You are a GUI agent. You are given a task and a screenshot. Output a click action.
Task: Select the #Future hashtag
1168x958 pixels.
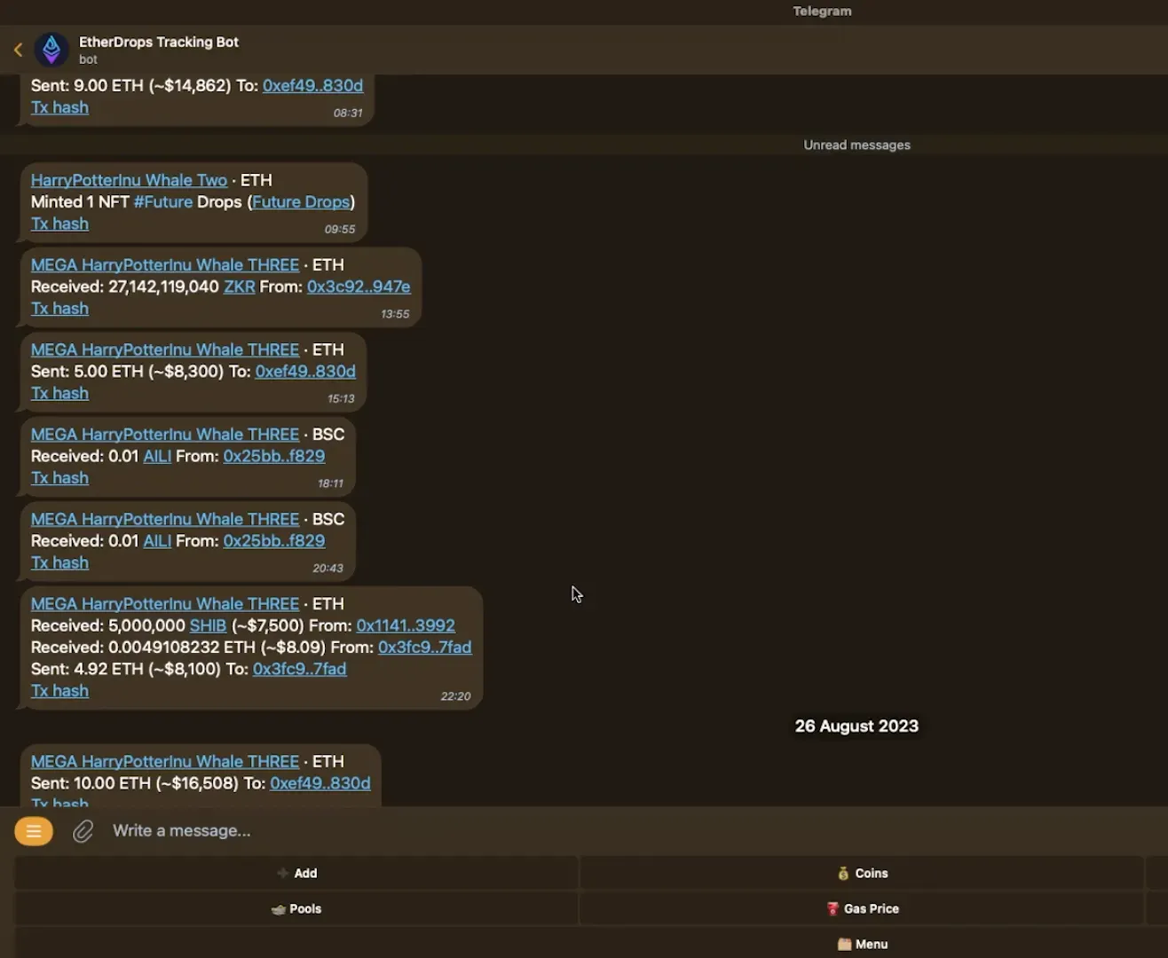tap(163, 202)
